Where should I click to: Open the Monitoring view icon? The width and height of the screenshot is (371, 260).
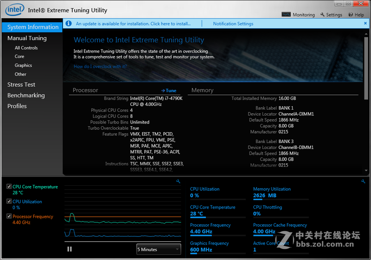tap(286, 14)
